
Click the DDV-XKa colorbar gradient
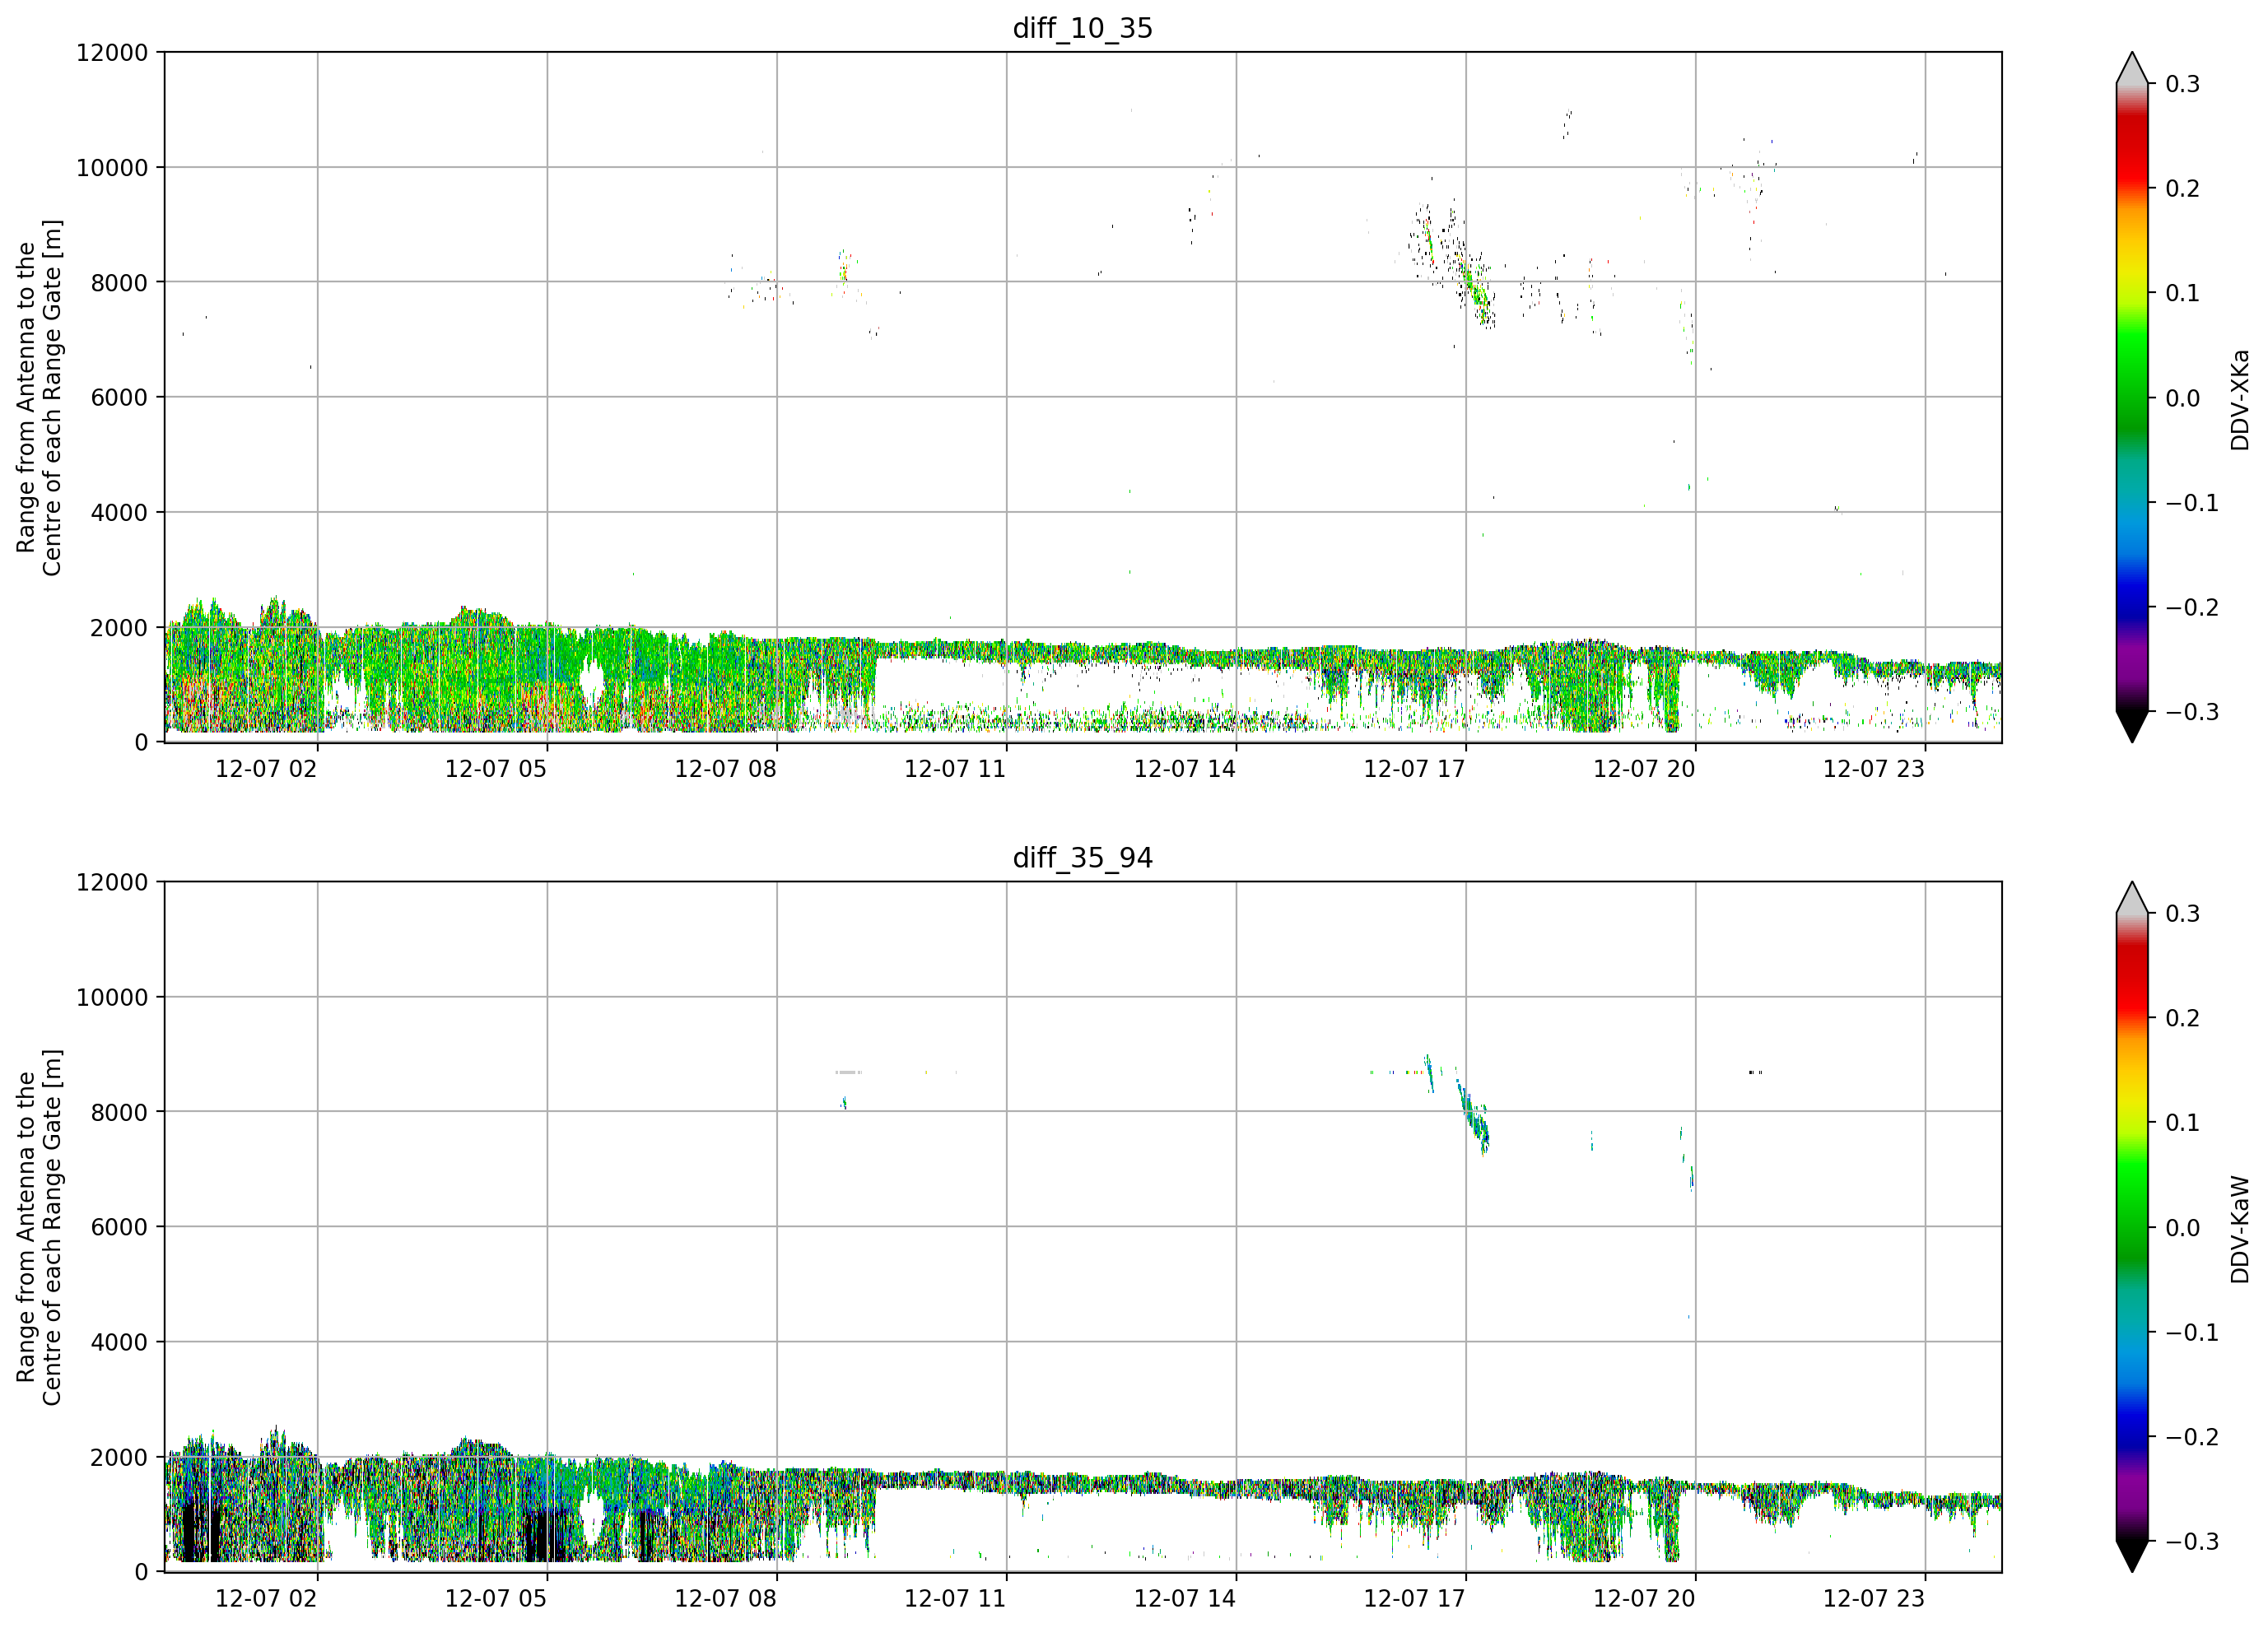[x=2132, y=397]
